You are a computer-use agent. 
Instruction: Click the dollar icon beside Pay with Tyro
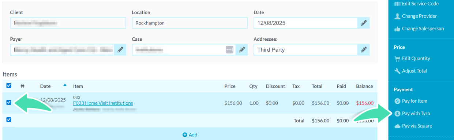tap(397, 114)
